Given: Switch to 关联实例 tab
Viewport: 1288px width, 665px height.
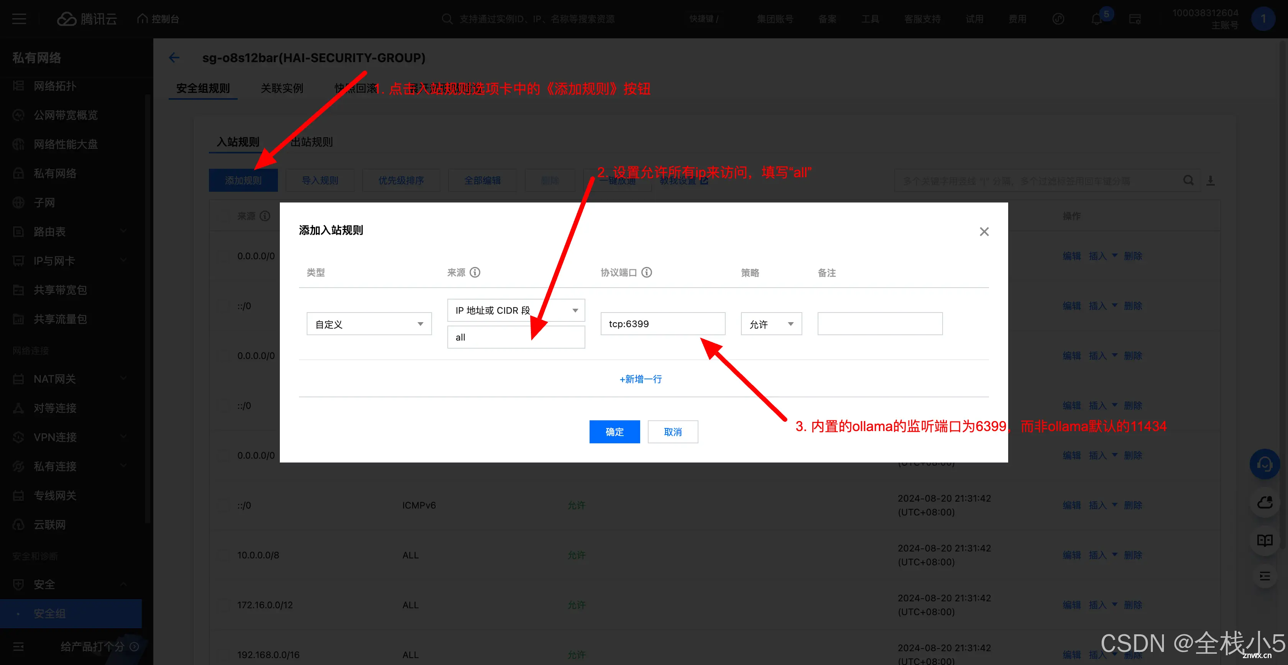Looking at the screenshot, I should (x=282, y=89).
